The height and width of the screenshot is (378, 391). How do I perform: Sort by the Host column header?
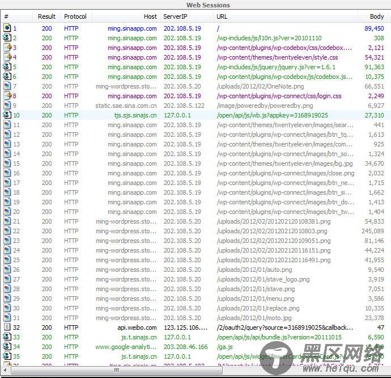point(126,16)
